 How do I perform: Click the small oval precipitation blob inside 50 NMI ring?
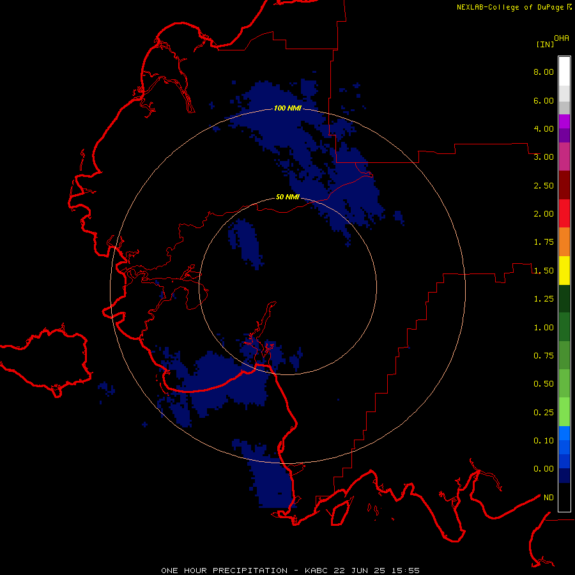click(x=247, y=244)
